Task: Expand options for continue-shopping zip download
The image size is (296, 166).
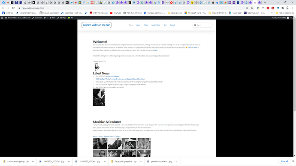Action: [33, 161]
